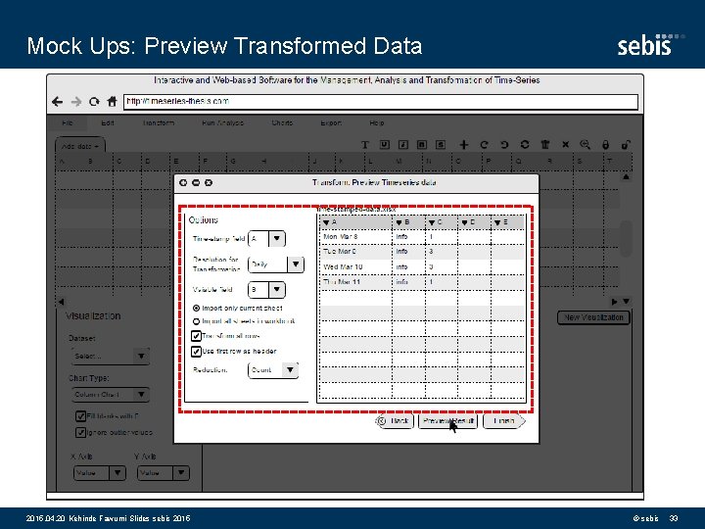Click spreadsheet scroll-right arrow
Screen dimensions: 705x529
click(x=615, y=302)
